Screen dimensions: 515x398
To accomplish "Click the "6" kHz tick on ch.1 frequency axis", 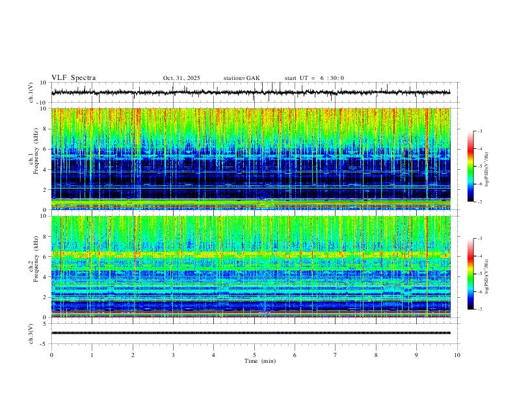I will 46,149.
